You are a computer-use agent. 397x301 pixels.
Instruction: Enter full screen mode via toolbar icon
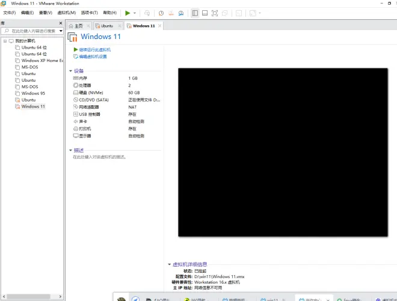pos(215,13)
